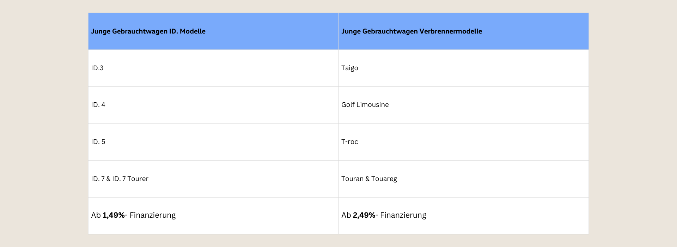Click the bold 1,49% interest rate
Image resolution: width=677 pixels, height=247 pixels.
[x=114, y=215]
